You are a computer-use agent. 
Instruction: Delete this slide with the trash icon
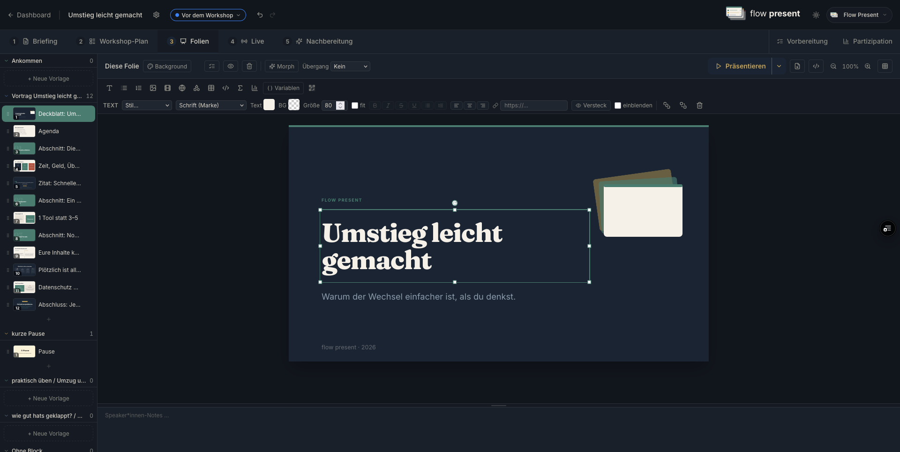249,67
